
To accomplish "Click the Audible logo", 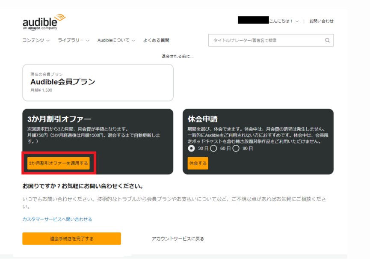I will click(x=44, y=22).
